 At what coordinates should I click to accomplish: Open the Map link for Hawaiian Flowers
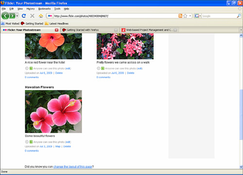(58, 146)
